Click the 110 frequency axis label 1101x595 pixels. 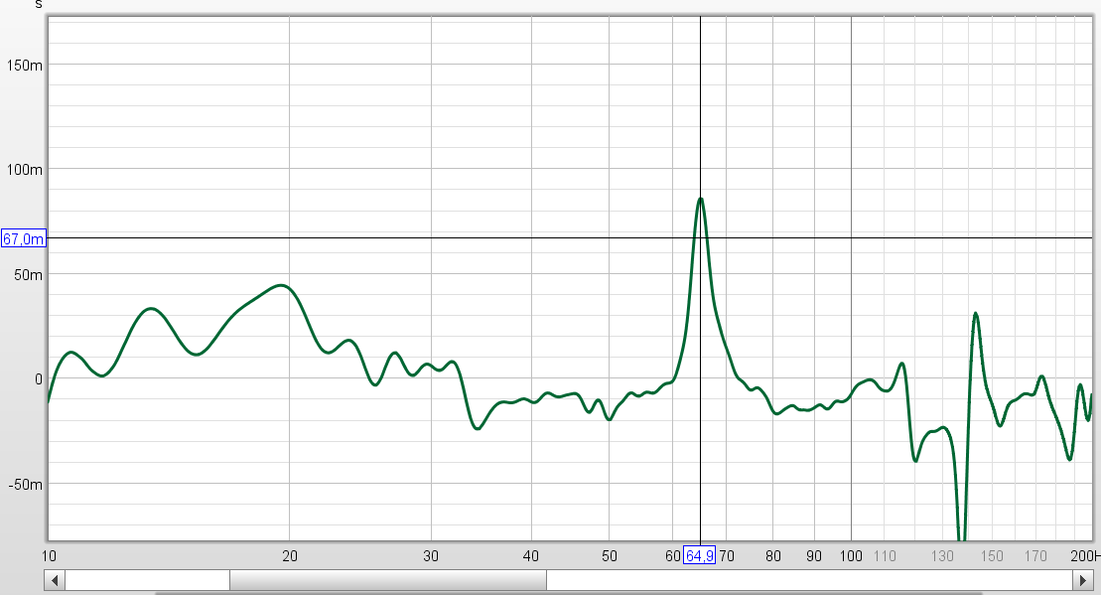pos(885,556)
